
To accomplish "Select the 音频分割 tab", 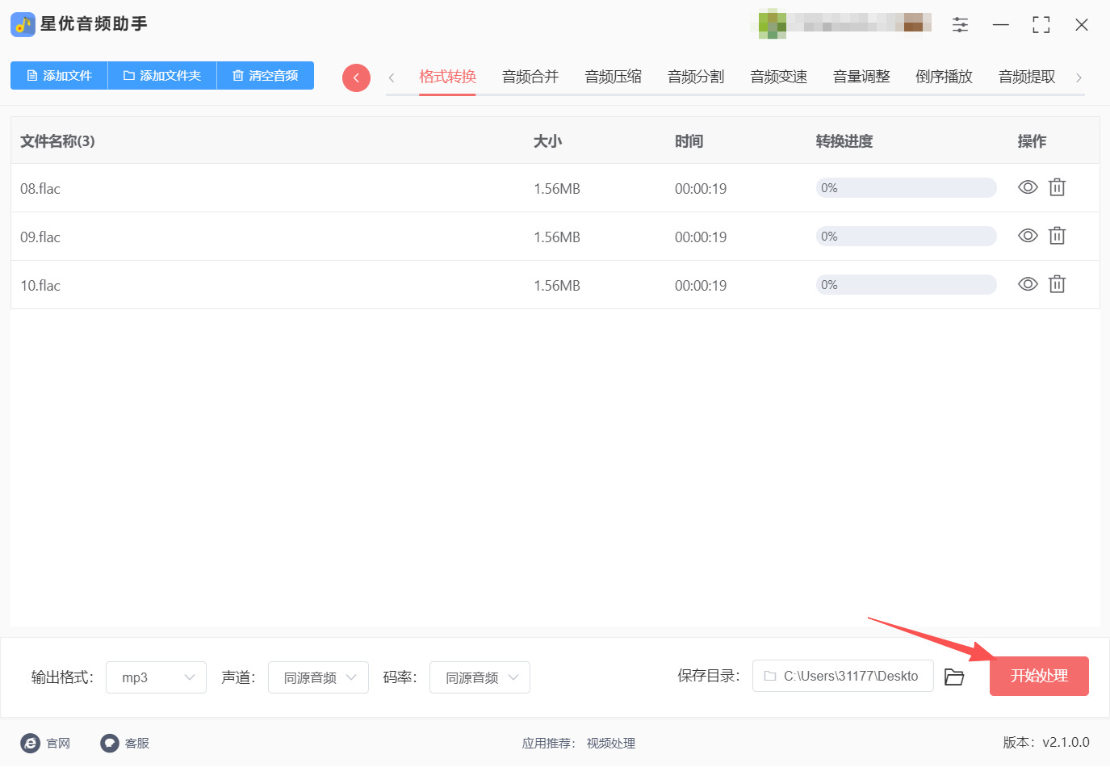I will 696,77.
